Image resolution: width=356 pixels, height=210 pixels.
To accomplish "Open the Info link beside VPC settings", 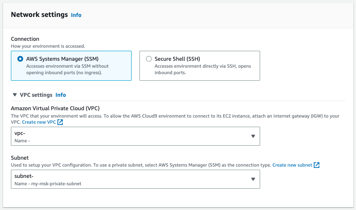I will click(x=61, y=95).
